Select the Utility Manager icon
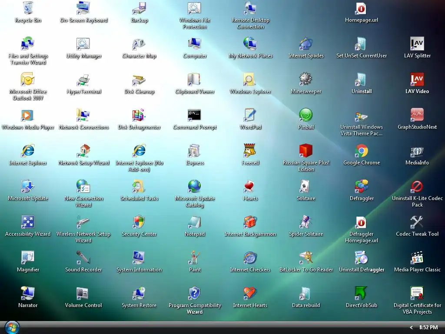Image resolution: width=445 pixels, height=334 pixels. (83, 44)
